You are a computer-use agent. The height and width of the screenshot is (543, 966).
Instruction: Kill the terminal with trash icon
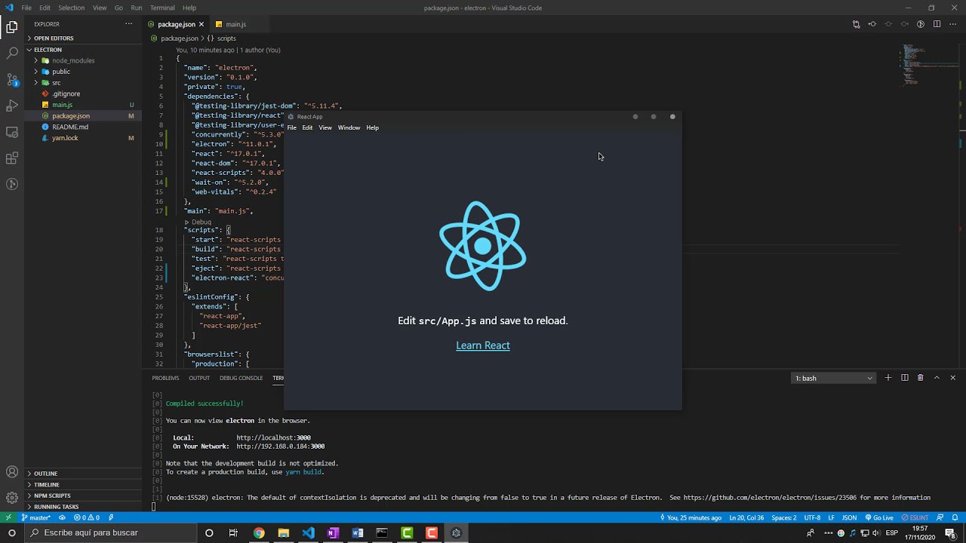tap(920, 378)
